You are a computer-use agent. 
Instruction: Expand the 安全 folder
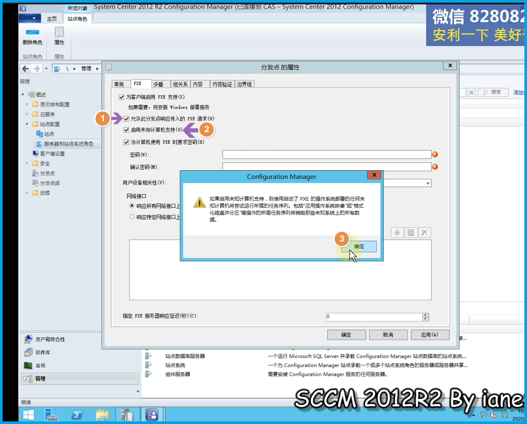point(27,163)
